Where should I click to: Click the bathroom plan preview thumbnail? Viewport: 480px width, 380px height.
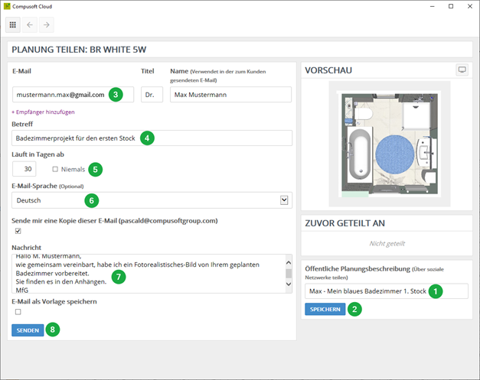(389, 144)
